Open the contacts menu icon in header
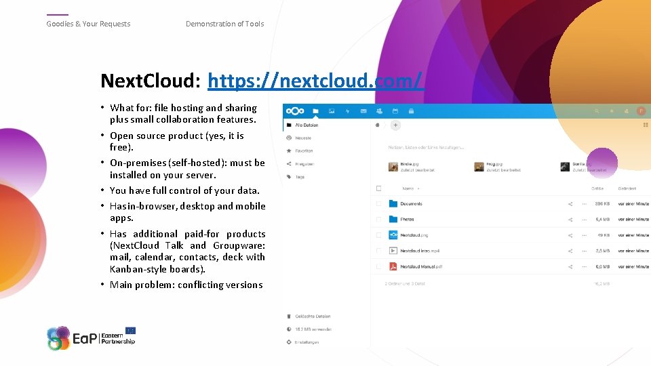 pyautogui.click(x=626, y=111)
